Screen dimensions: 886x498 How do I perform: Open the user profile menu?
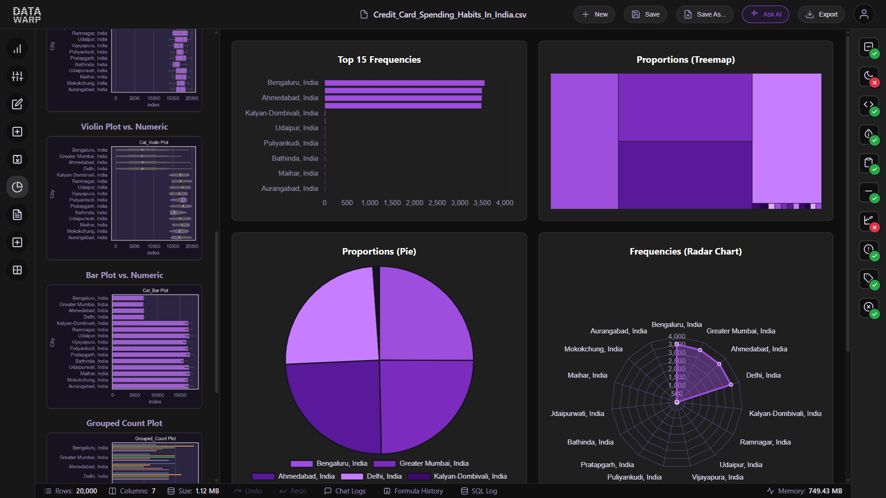tap(865, 14)
